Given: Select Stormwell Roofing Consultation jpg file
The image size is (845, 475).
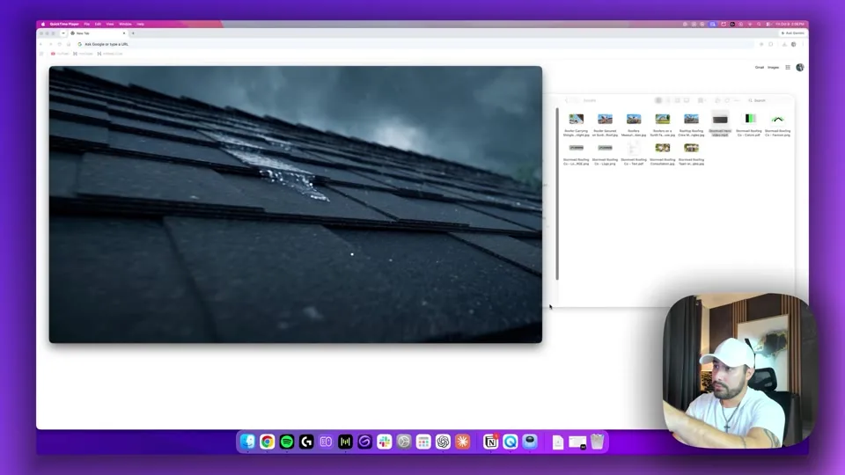Looking at the screenshot, I should point(662,153).
